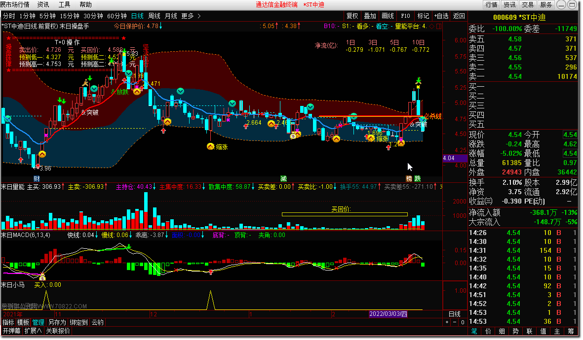Image resolution: width=583 pixels, height=340 pixels.
Task: Click the red diamond icon in chart header
Action: click(431, 26)
